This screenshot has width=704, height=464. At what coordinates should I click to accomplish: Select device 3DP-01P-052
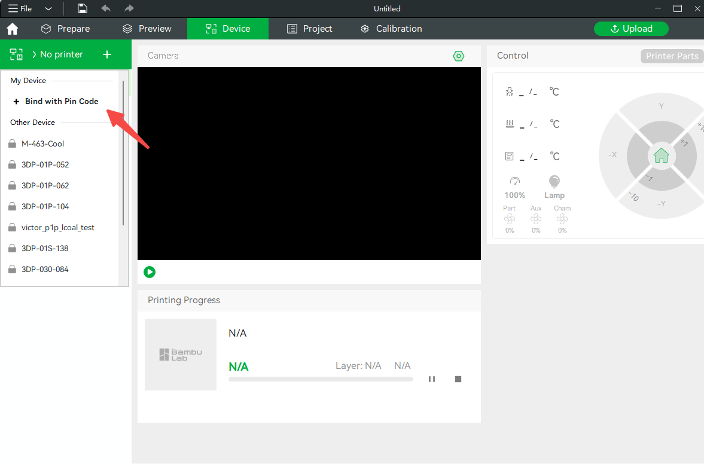(x=45, y=164)
